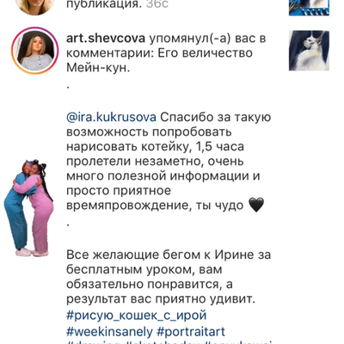Open the #weekinsanely hashtag
This screenshot has width=344, height=344.
click(x=109, y=332)
